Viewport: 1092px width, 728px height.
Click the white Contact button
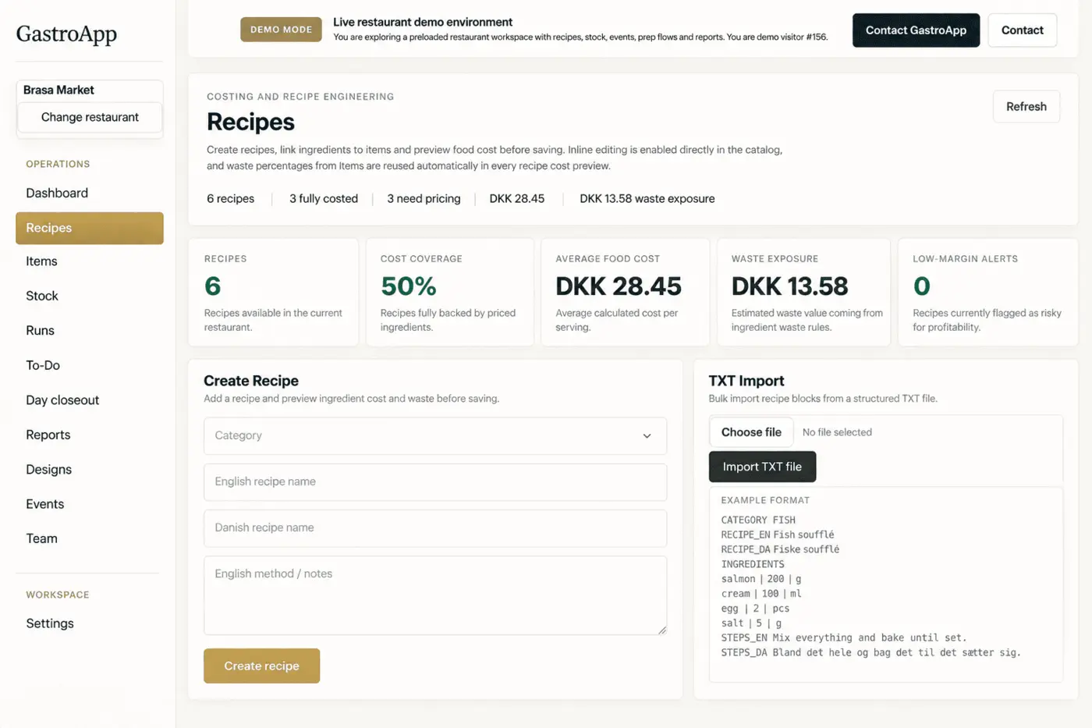tap(1022, 30)
